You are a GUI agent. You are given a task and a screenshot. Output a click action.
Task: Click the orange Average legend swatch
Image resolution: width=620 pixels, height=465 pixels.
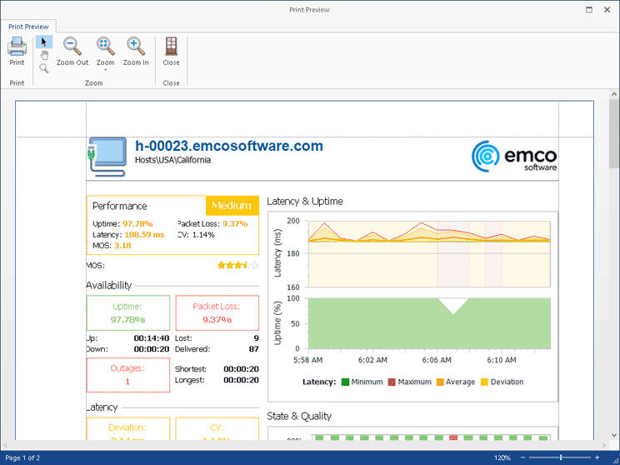(440, 382)
